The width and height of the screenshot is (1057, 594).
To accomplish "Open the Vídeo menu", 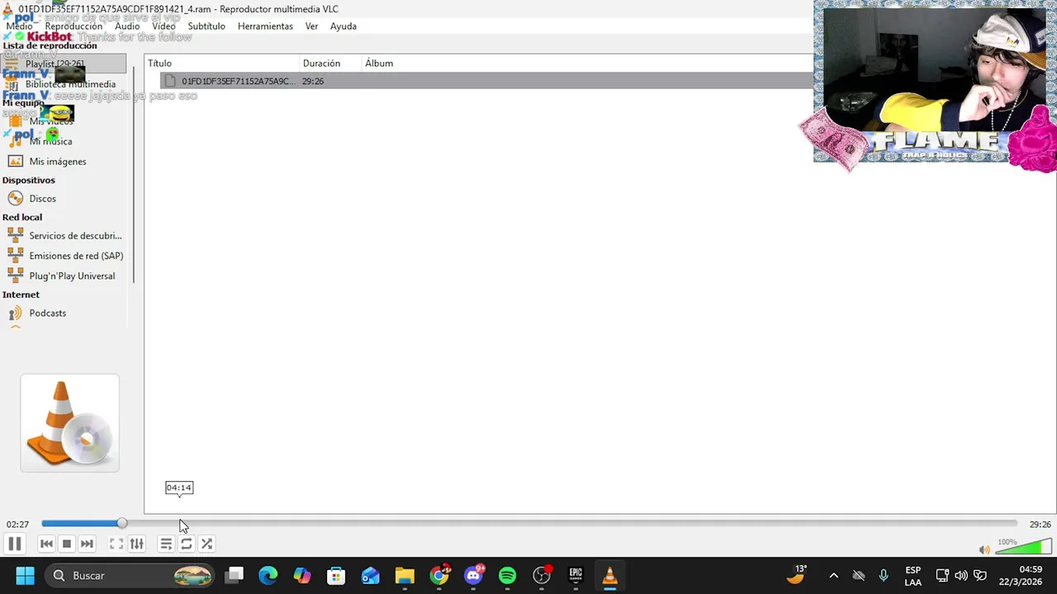I will pos(164,26).
